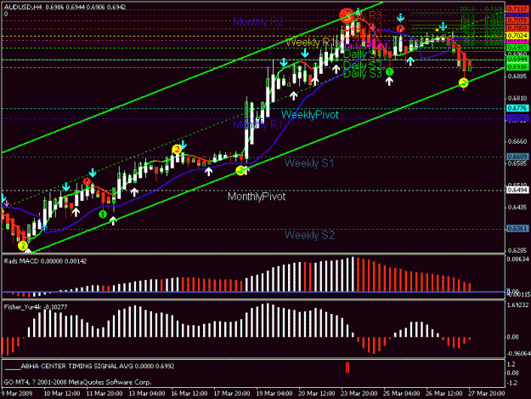Click the 1.69232 Fisher scale value
This screenshot has width=531, height=399.
coord(517,305)
